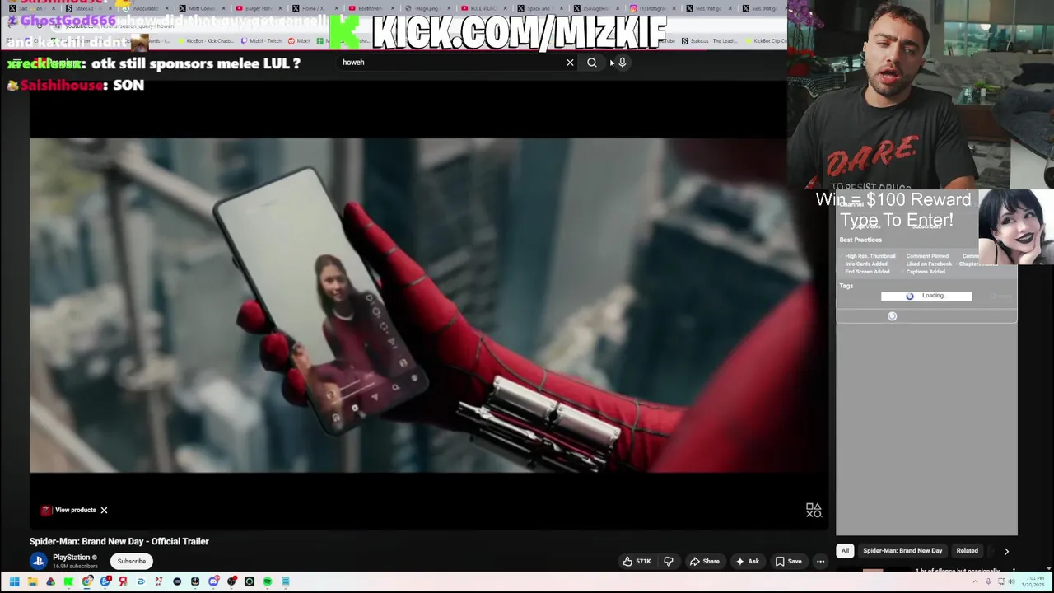
Task: Switch to Chrome in the taskbar
Action: 87,582
